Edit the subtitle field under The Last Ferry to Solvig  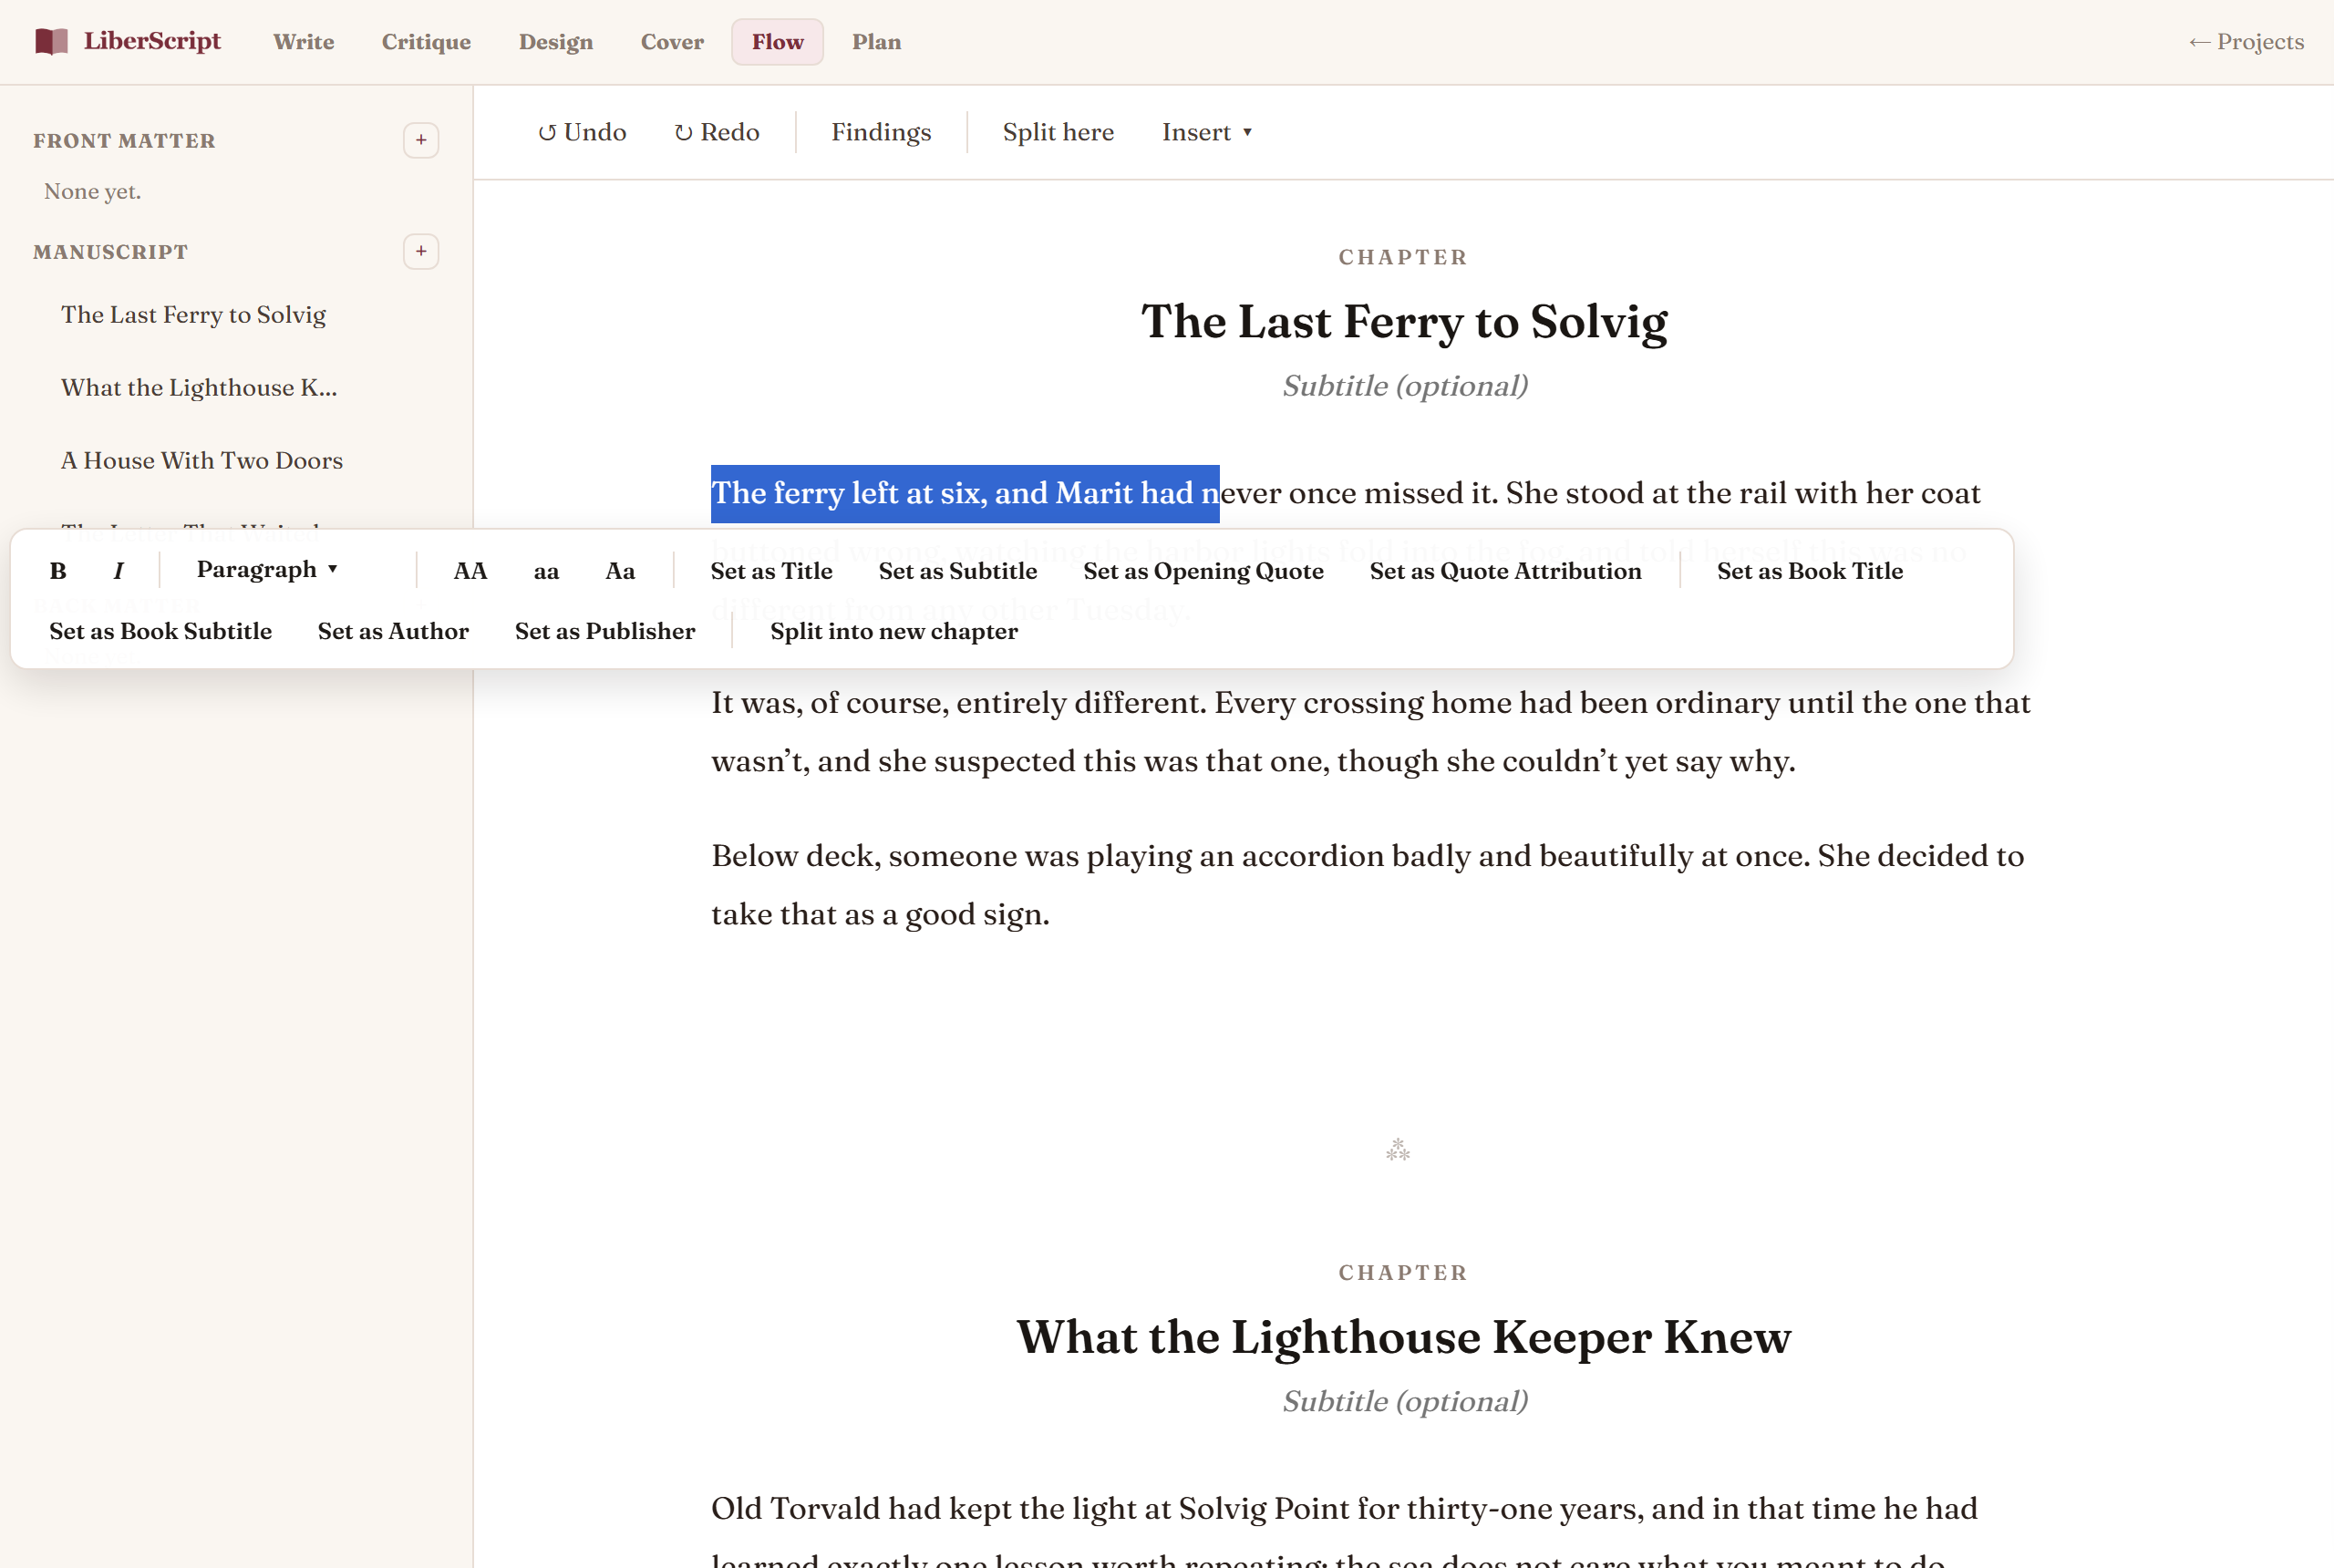[1404, 385]
